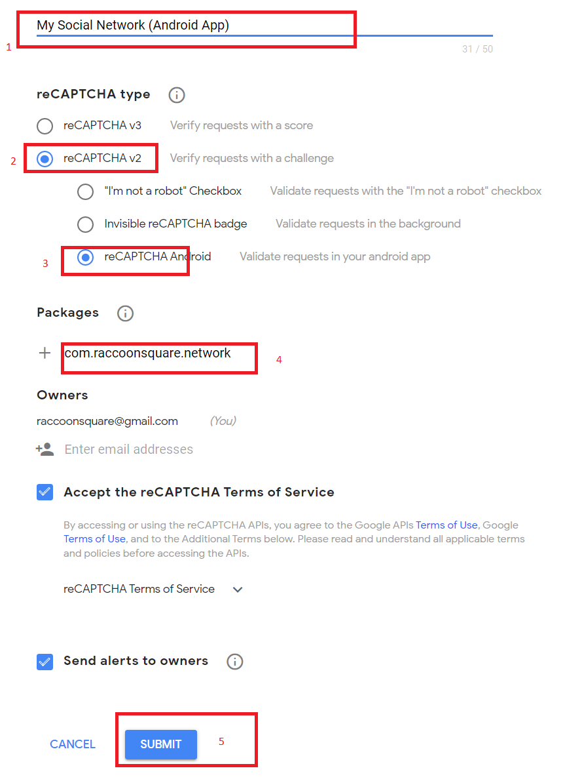Select the Invisible reCAPTCHA badge option
Image resolution: width=565 pixels, height=783 pixels.
pyautogui.click(x=85, y=224)
